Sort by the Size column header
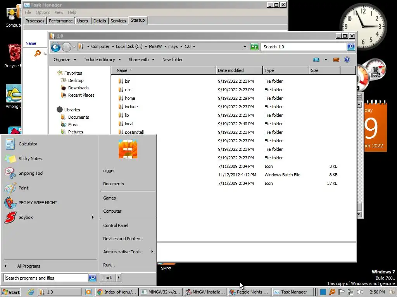397x297 pixels. (x=325, y=70)
